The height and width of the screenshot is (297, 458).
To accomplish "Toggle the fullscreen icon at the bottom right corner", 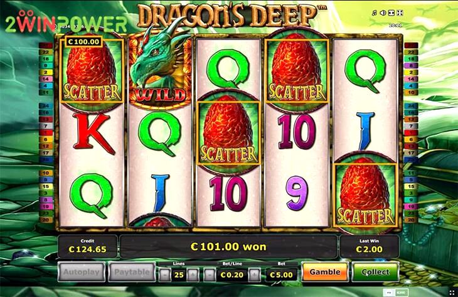I will (452, 292).
